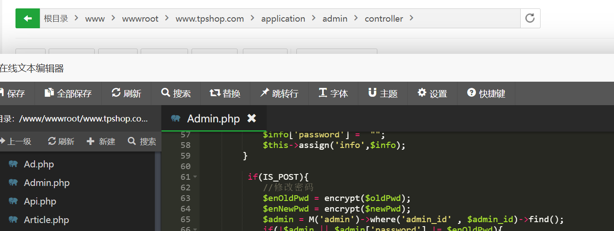Image resolution: width=614 pixels, height=231 pixels.
Task: Collapse the code fold at line 61
Action: 195,177
